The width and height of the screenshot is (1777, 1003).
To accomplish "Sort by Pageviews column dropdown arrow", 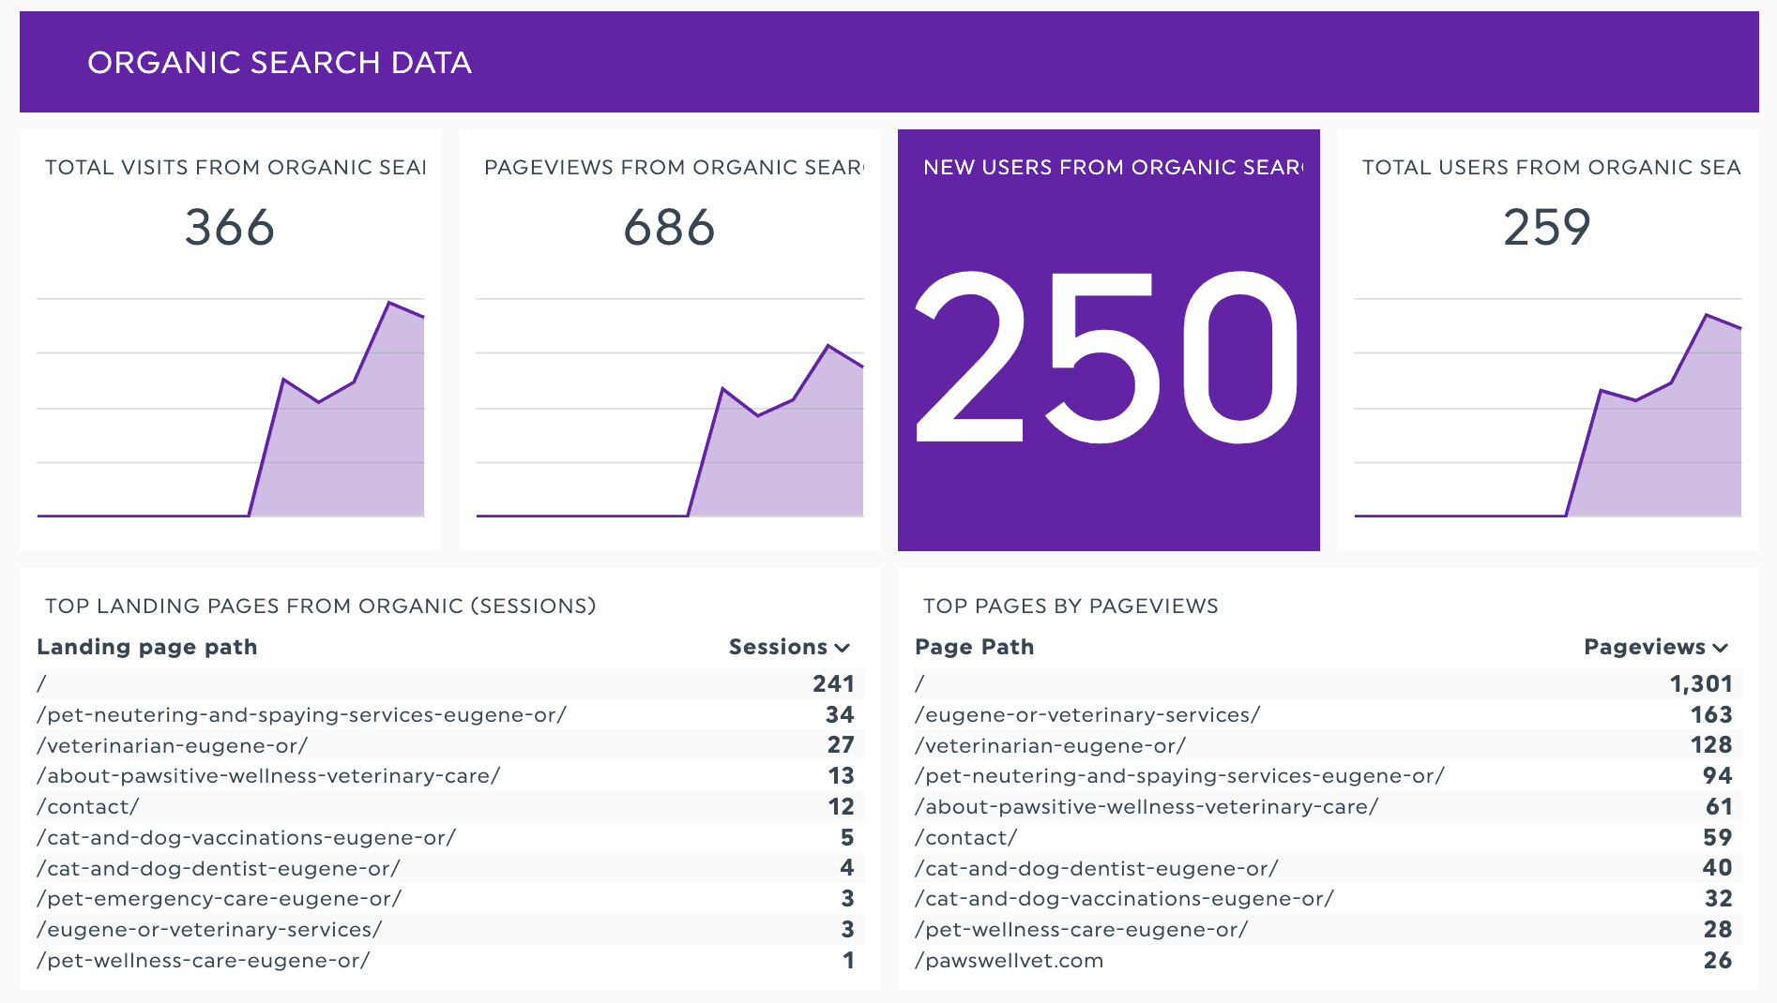I will point(1720,648).
